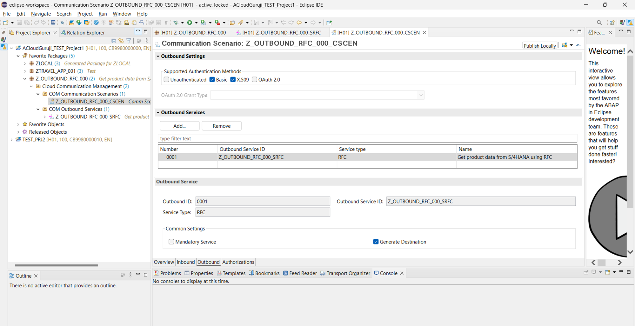Screen dimensions: 635x326
Task: Click the toolbar search magnifier icon
Action: pyautogui.click(x=599, y=23)
